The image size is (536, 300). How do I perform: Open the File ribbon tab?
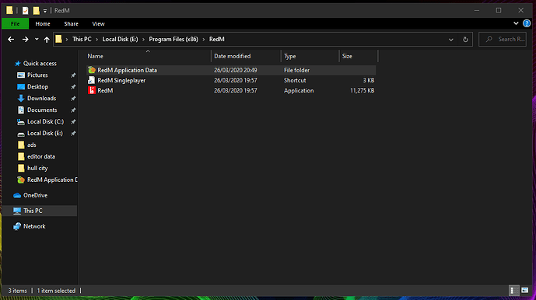click(x=15, y=23)
